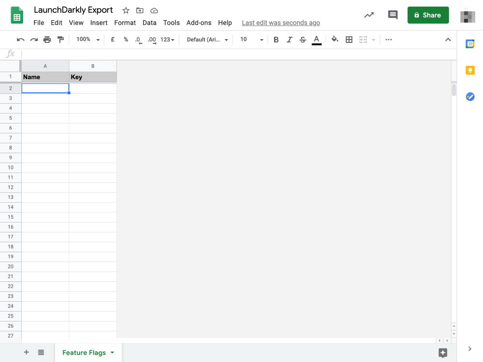This screenshot has height=362, width=483.
Task: Click the undo arrow icon
Action: pyautogui.click(x=20, y=40)
